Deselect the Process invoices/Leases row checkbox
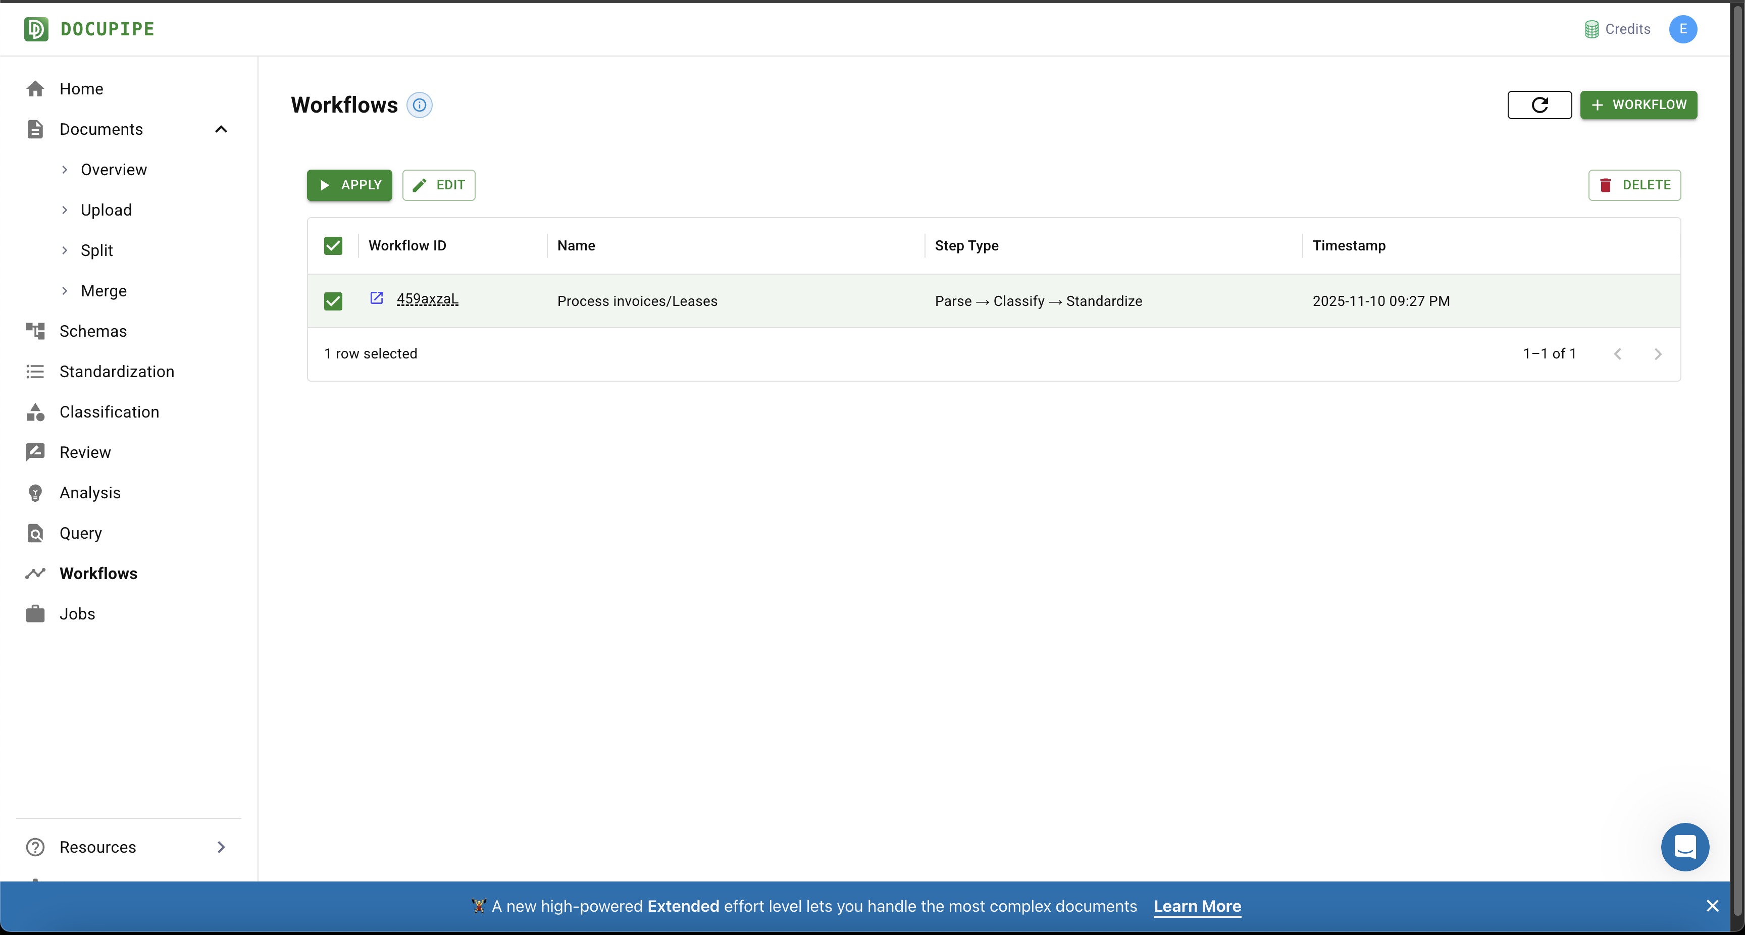 333,301
